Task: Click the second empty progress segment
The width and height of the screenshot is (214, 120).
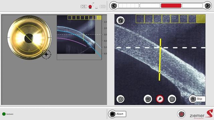Action: (x=150, y=6)
